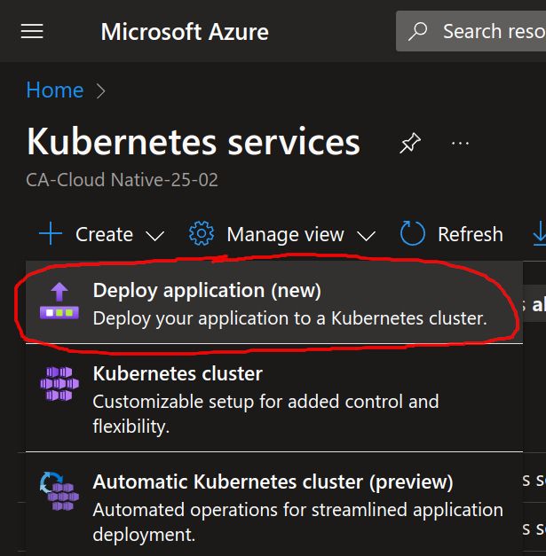This screenshot has width=546, height=556.
Task: Click the CA-Cloud Native-25-02 directory subtitle
Action: coord(123,180)
